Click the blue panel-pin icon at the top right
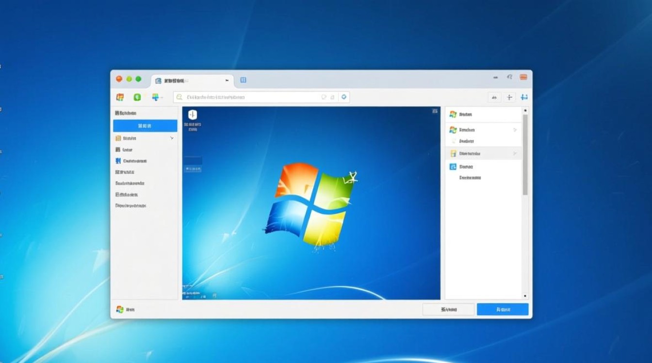The width and height of the screenshot is (652, 363). pyautogui.click(x=524, y=96)
